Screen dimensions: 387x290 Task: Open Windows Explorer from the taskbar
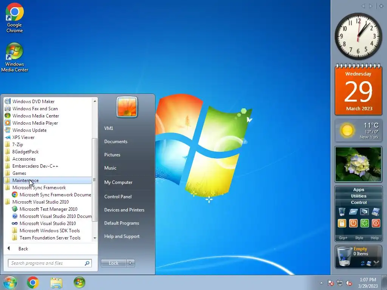coord(56,283)
